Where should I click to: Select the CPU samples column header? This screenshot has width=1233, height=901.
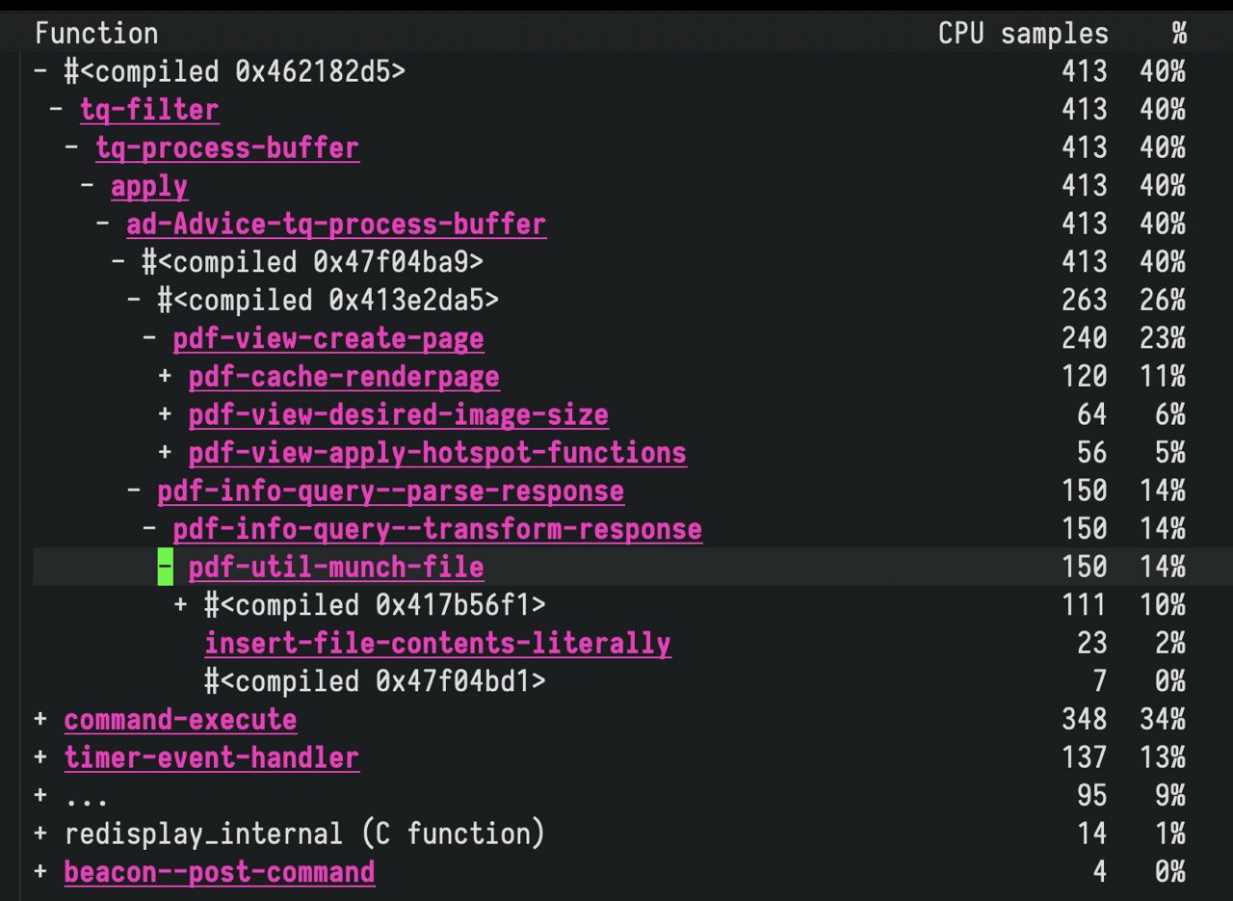[x=1023, y=34]
